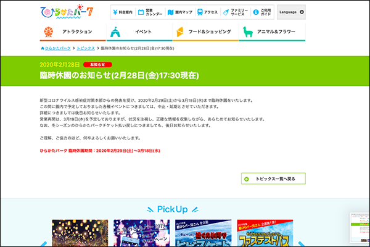Open the ご利用ガイド usage guide
This screenshot has height=247, width=370.
[x=261, y=12]
